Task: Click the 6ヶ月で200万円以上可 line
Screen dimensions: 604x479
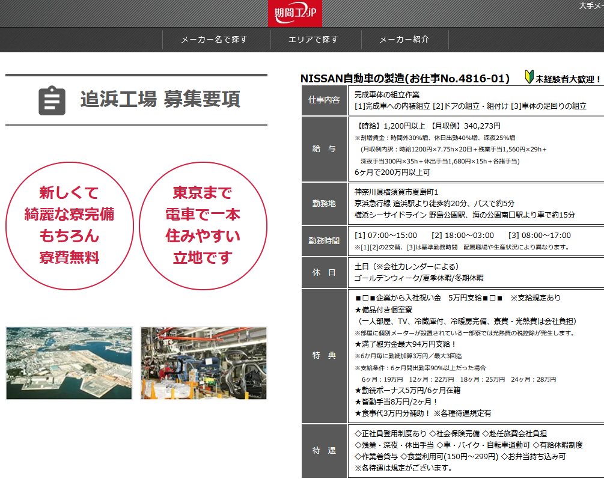Action: pos(392,172)
